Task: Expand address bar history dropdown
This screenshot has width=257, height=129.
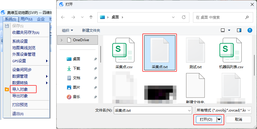Action: [173, 17]
